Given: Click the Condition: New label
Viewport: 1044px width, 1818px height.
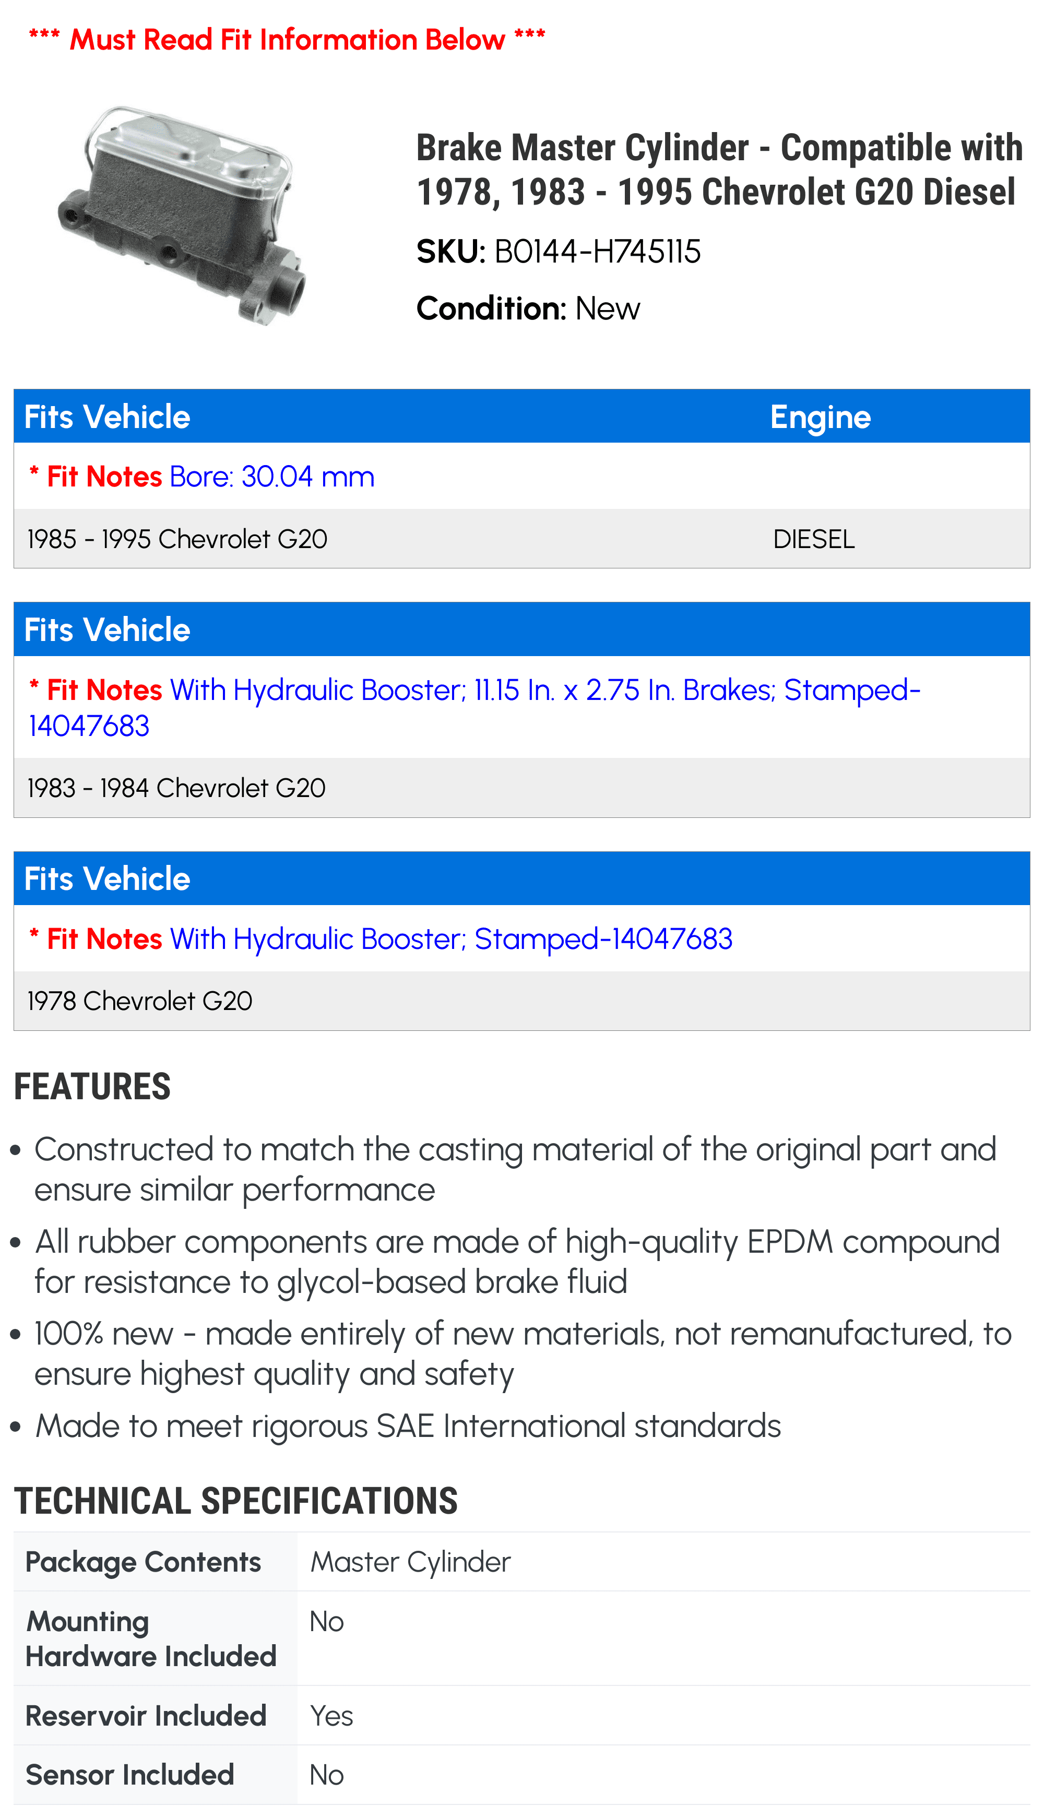Looking at the screenshot, I should (528, 308).
